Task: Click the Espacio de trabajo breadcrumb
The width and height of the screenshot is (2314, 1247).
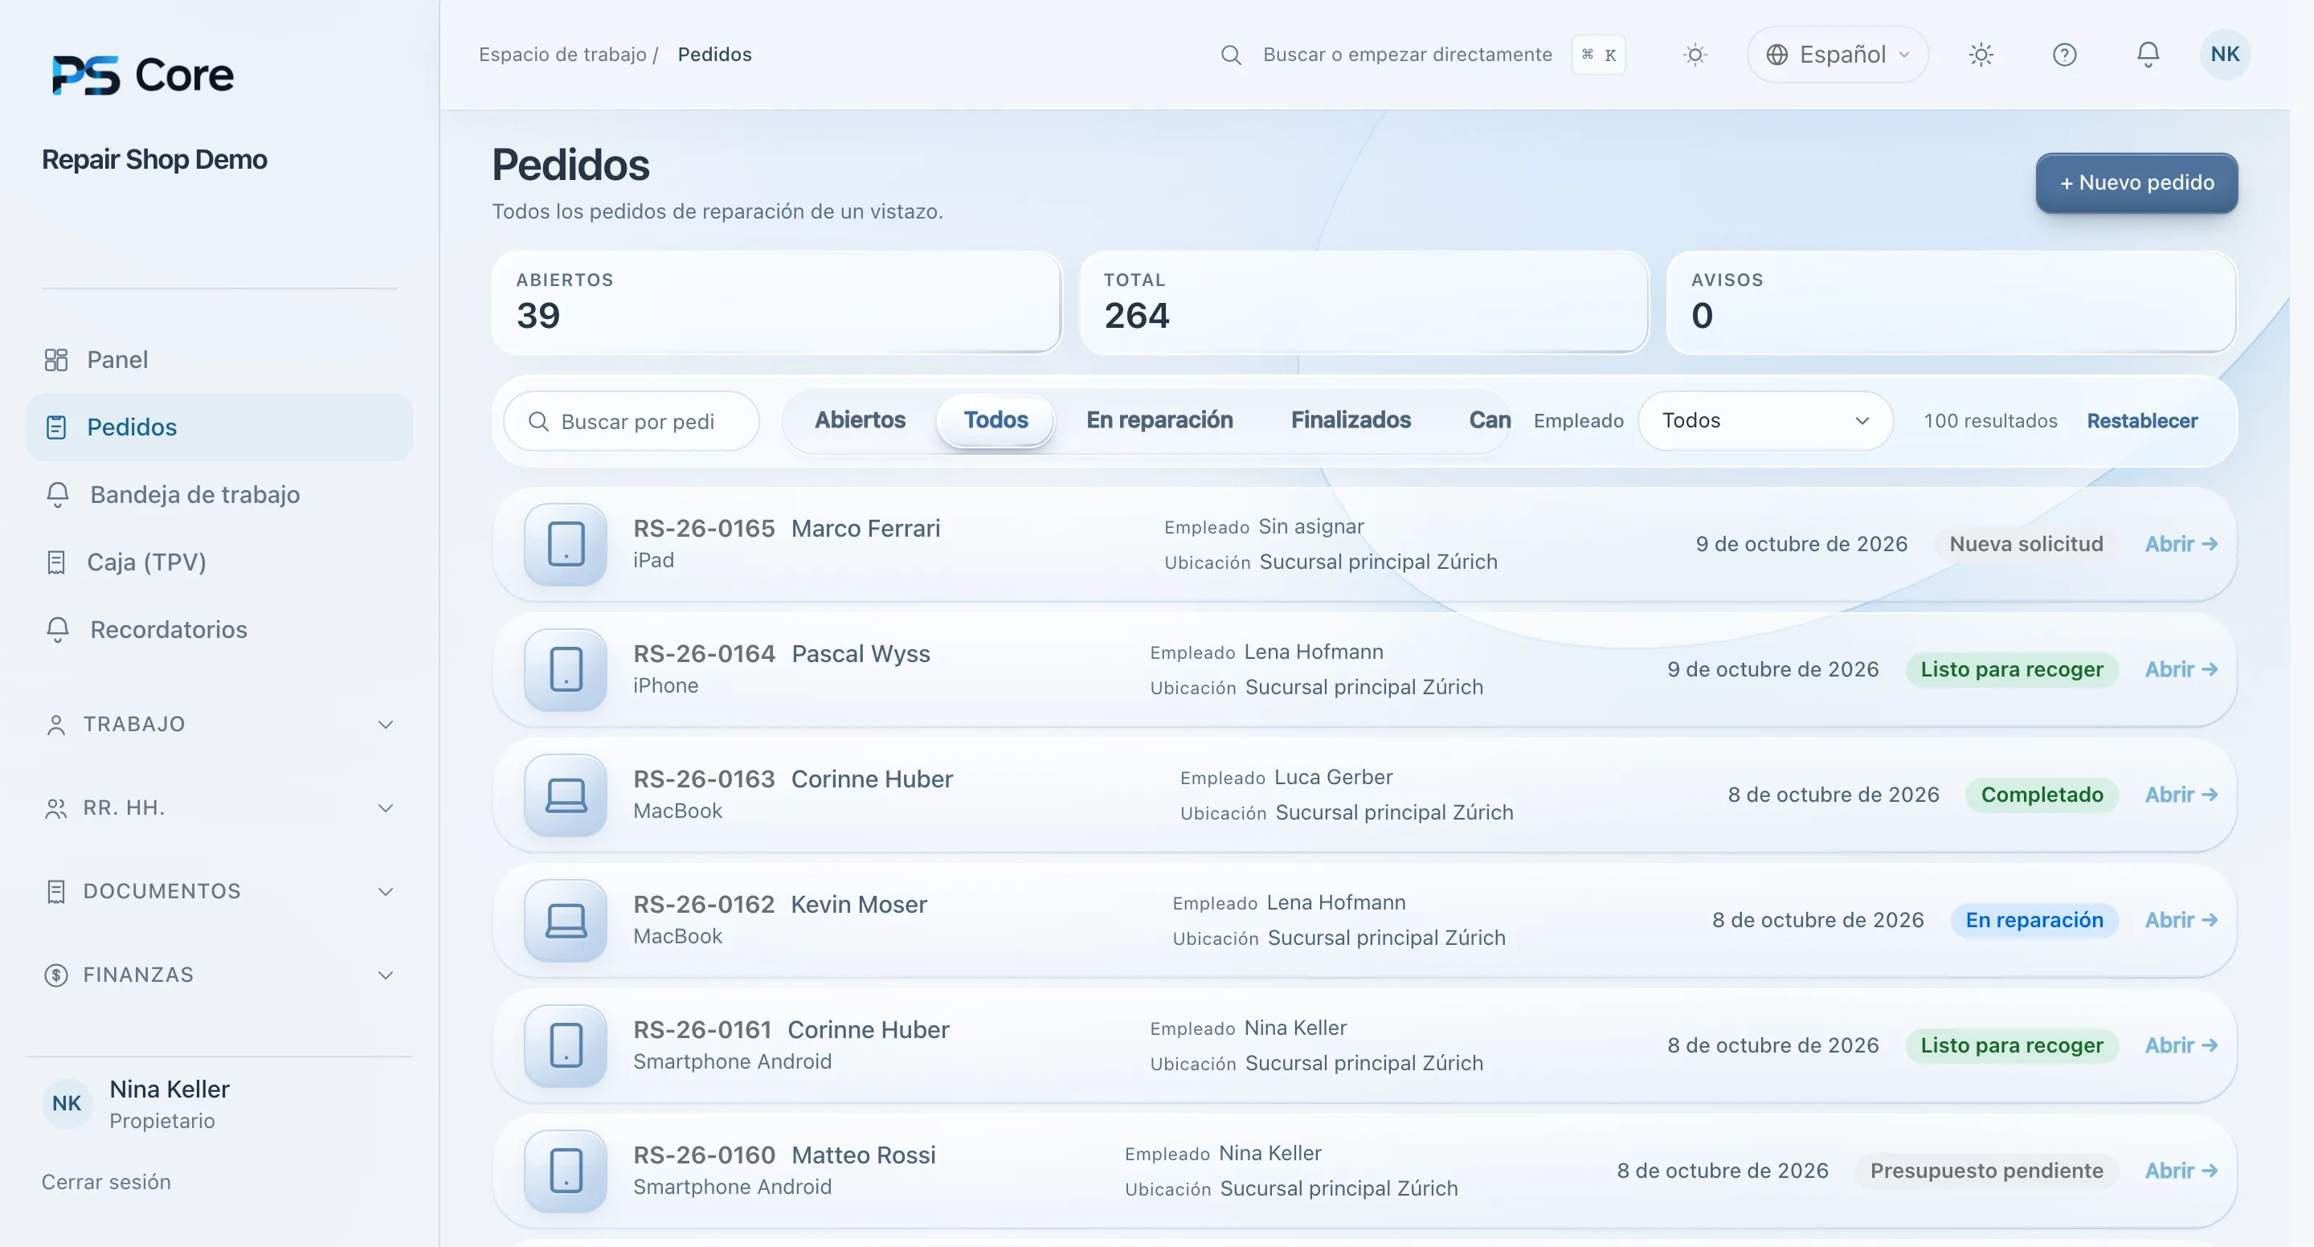Action: [x=562, y=55]
